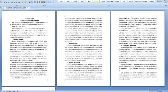Image resolution: width=168 pixels, height=92 pixels.
Task: Apply the red font color swatch
Action: pos(26,2)
